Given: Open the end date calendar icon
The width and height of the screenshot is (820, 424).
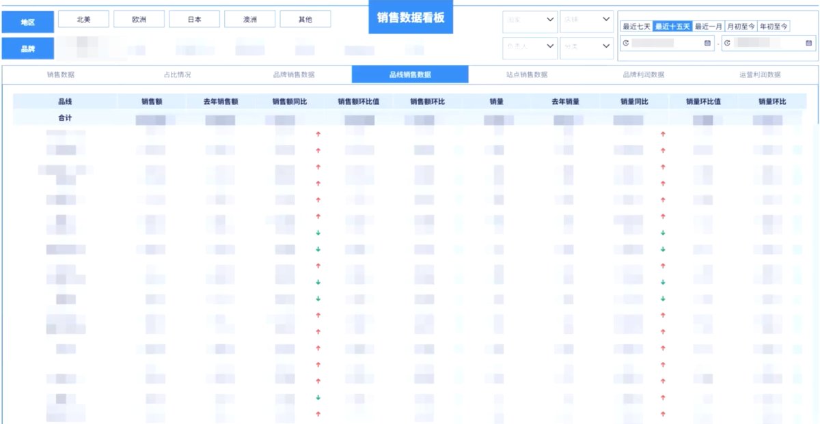Looking at the screenshot, I should (x=808, y=43).
